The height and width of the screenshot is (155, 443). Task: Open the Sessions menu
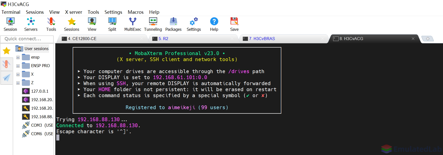click(35, 12)
